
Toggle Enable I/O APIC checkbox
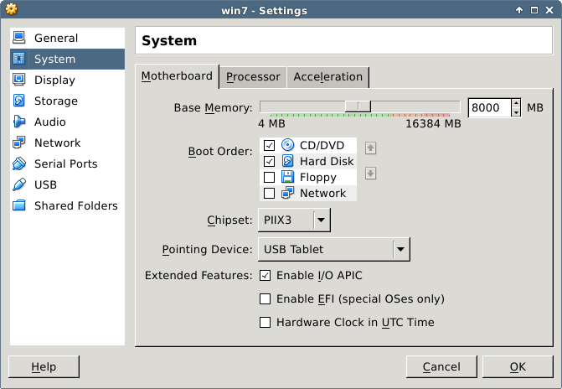pos(266,276)
